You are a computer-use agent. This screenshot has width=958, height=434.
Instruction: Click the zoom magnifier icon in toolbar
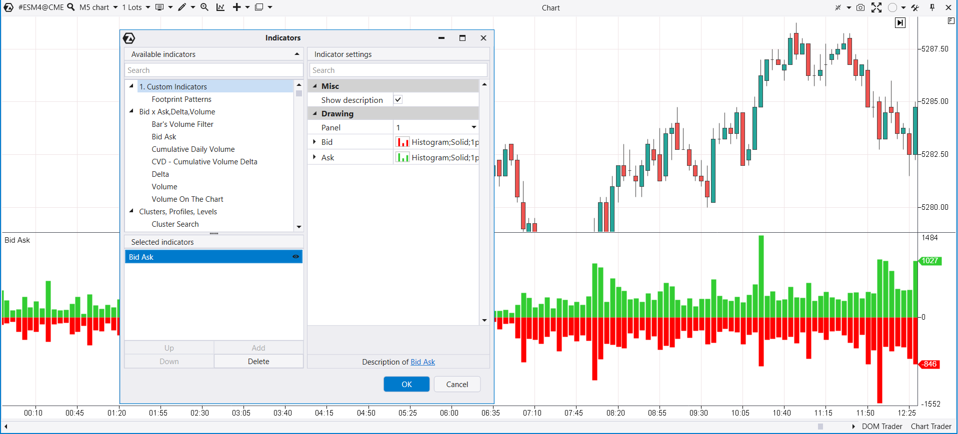204,7
